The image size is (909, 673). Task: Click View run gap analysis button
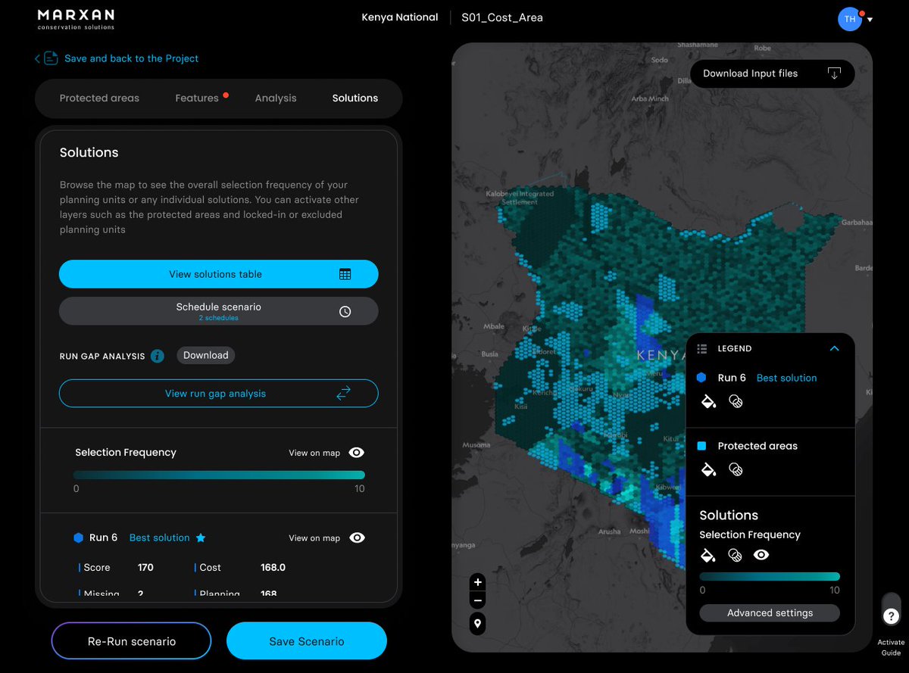coord(219,394)
